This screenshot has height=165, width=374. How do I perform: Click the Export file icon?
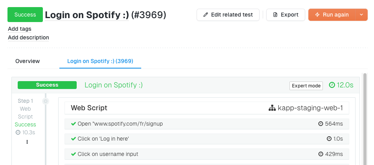point(275,15)
